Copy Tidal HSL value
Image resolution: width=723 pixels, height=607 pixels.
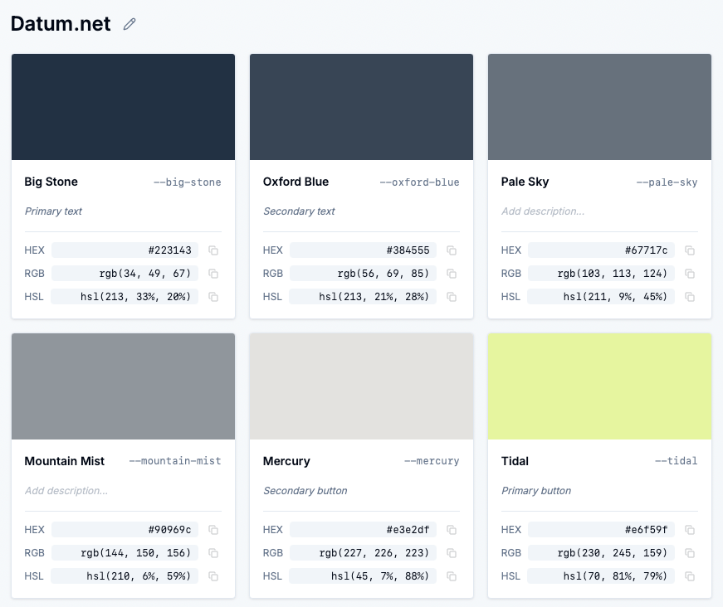pyautogui.click(x=690, y=576)
